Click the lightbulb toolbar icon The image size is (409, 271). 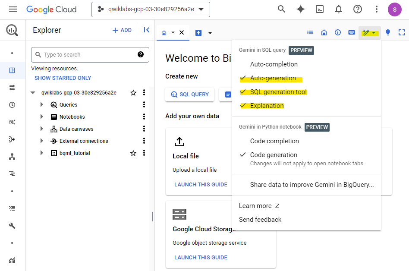[388, 33]
